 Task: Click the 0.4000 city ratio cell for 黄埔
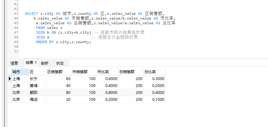click(107, 86)
